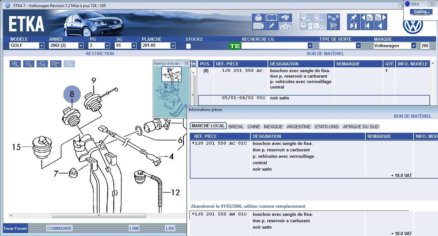The height and width of the screenshot is (236, 438).
Task: Click the skip-to-first arrow icon
Action: pyautogui.click(x=367, y=26)
